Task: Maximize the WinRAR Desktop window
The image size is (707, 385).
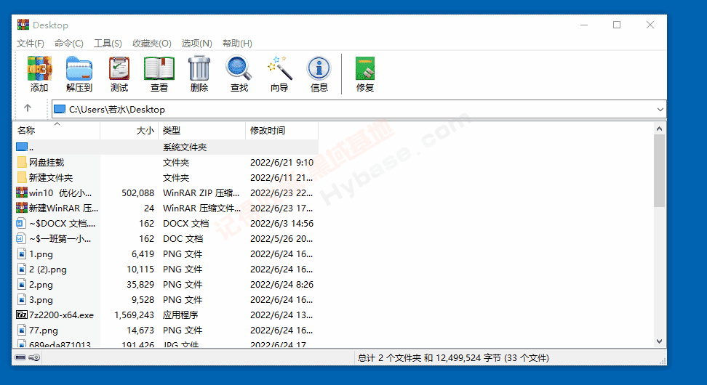Action: click(x=617, y=25)
